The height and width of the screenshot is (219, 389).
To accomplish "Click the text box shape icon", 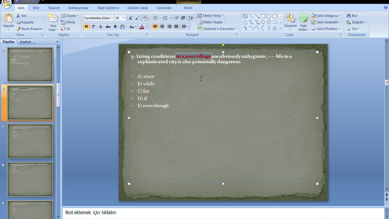I will click(245, 16).
